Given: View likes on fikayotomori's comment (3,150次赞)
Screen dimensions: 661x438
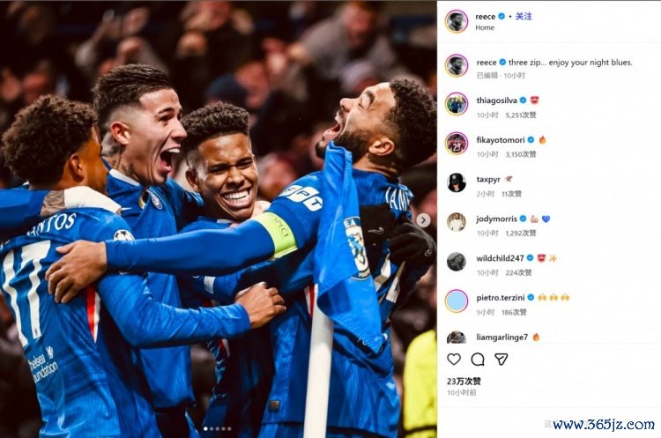Looking at the screenshot, I should coord(521,155).
